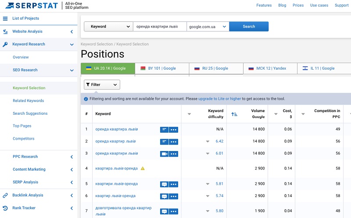Click warning triangle next to квартира львів оренда
The height and width of the screenshot is (218, 351).
(143, 169)
